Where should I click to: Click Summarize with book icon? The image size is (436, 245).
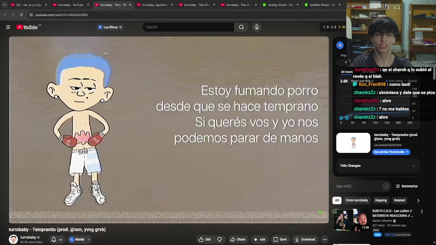(x=407, y=186)
